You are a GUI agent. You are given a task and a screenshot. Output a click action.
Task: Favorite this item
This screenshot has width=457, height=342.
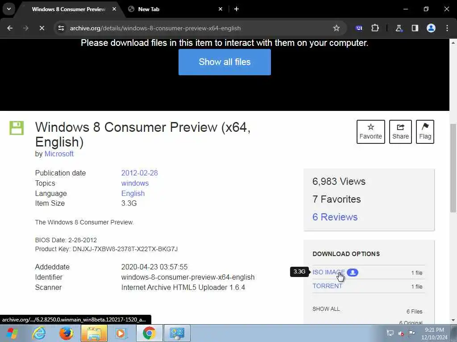point(371,132)
